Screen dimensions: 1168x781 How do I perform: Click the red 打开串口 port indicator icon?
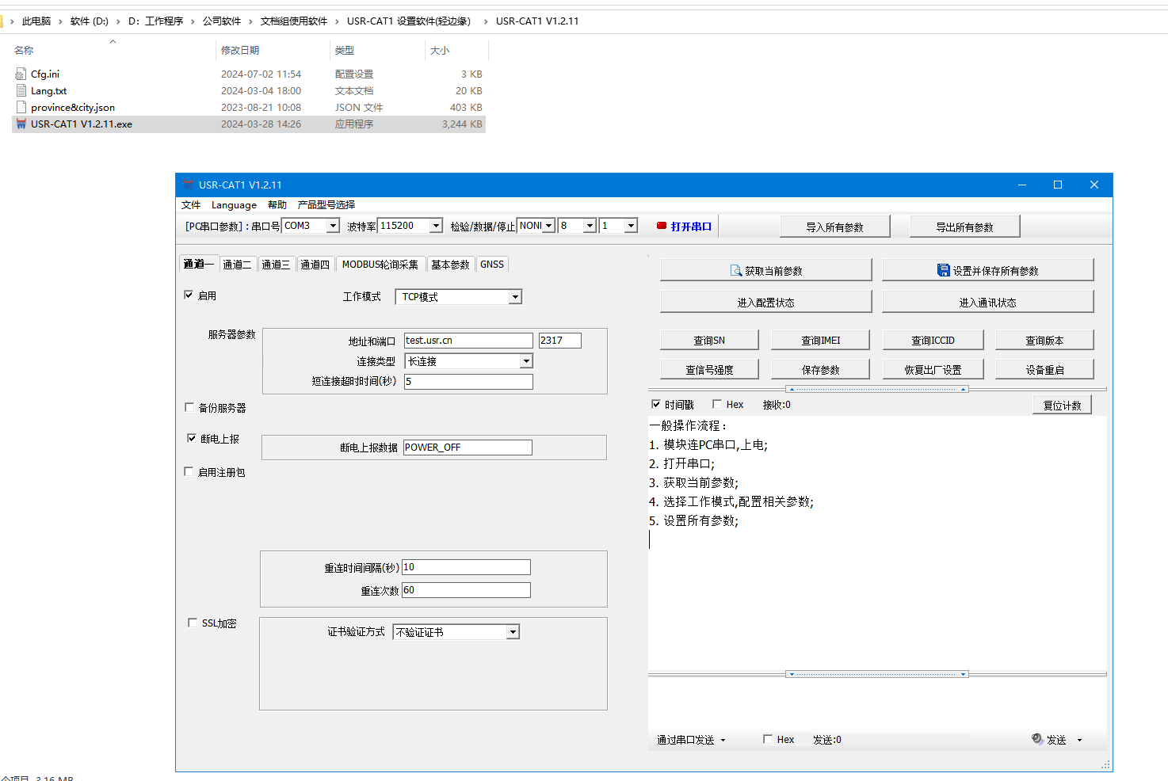pyautogui.click(x=662, y=227)
